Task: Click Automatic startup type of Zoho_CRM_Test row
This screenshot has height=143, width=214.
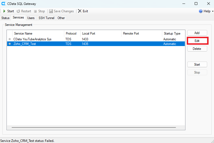Action: point(170,44)
